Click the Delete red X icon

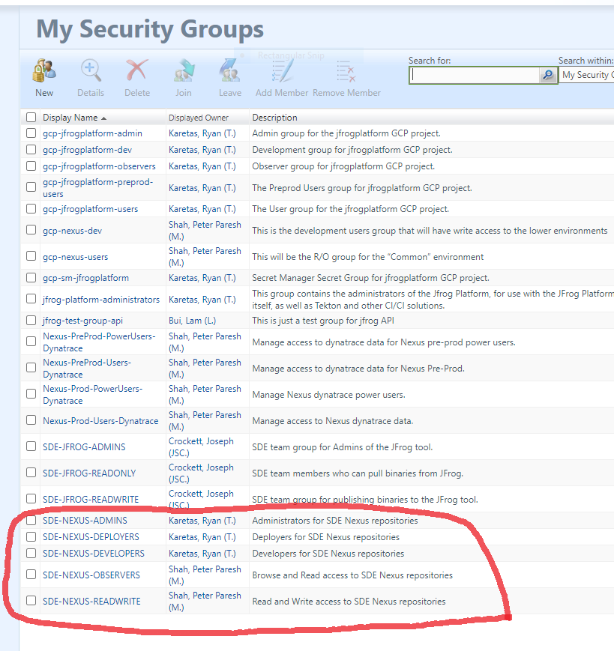(136, 70)
